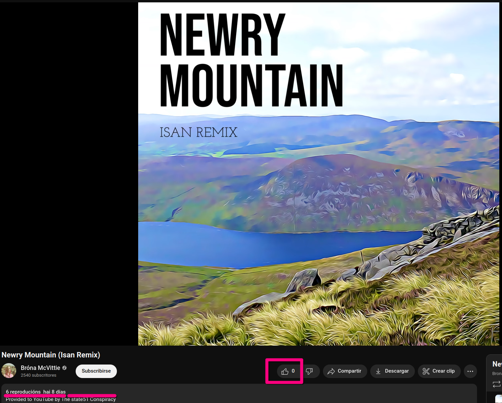This screenshot has height=403, width=502.
Task: Click the Descargar download button
Action: (x=392, y=371)
